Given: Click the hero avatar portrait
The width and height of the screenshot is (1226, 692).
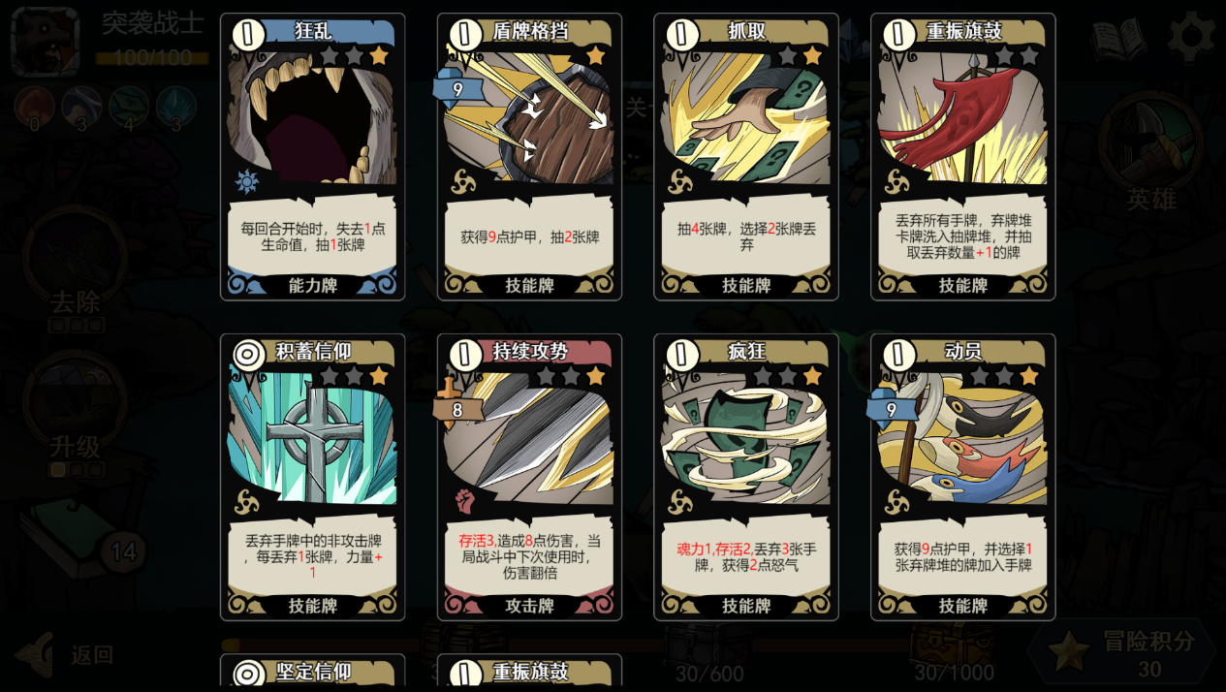Looking at the screenshot, I should coord(45,42).
